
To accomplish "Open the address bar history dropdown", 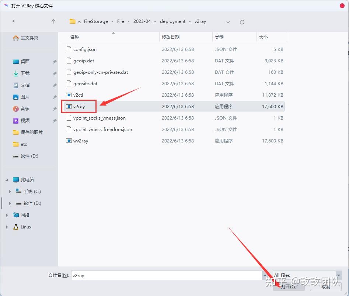I will [228, 22].
